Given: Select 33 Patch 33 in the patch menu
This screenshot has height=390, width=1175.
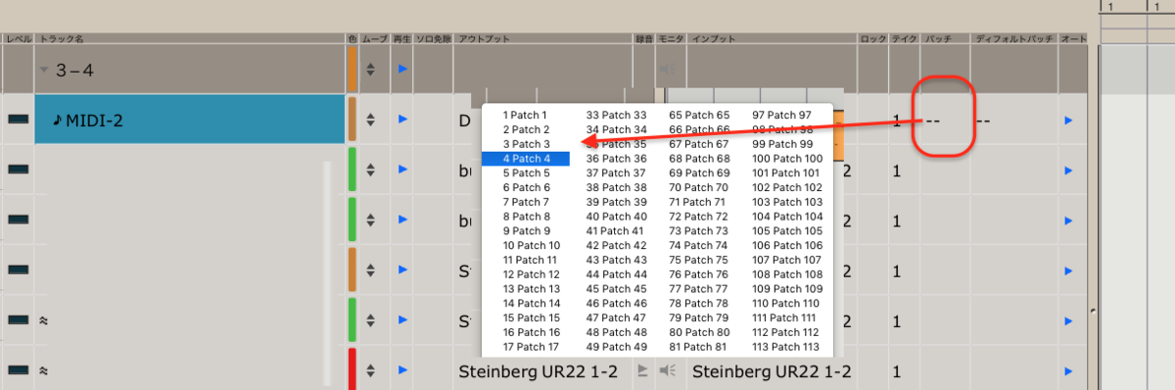Looking at the screenshot, I should (616, 116).
